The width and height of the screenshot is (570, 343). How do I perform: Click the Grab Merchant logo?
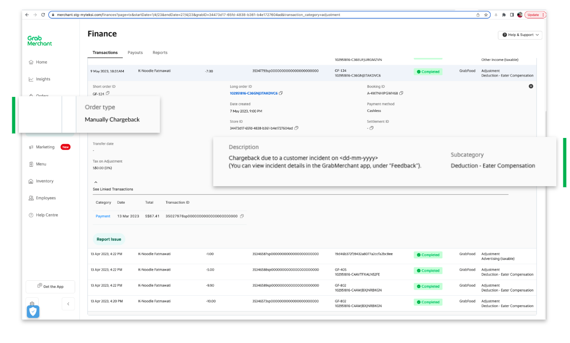(40, 41)
